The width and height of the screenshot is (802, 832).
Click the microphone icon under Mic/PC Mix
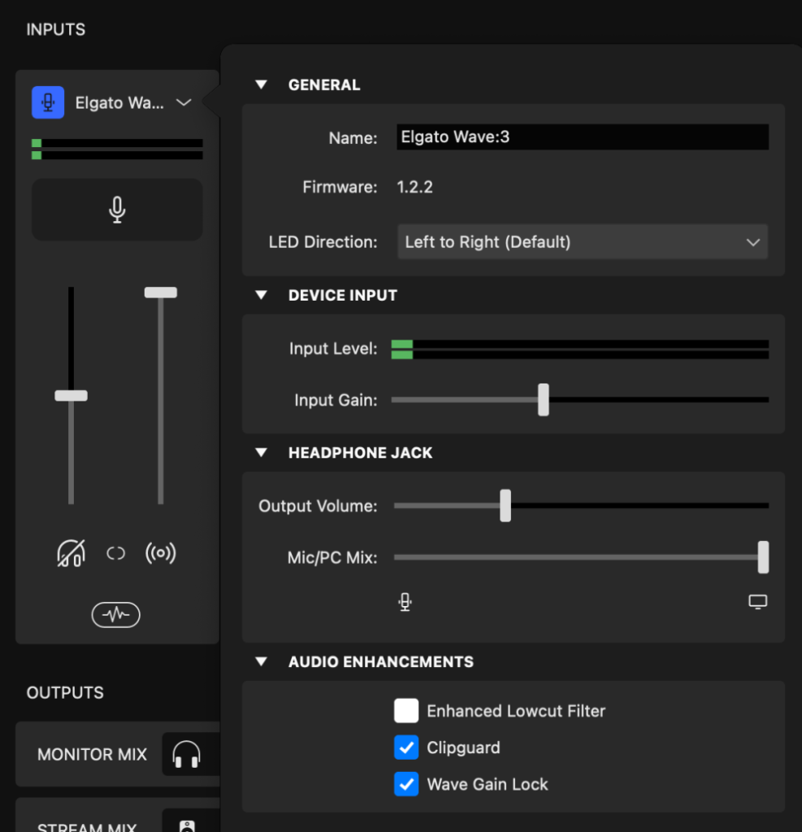pyautogui.click(x=405, y=602)
